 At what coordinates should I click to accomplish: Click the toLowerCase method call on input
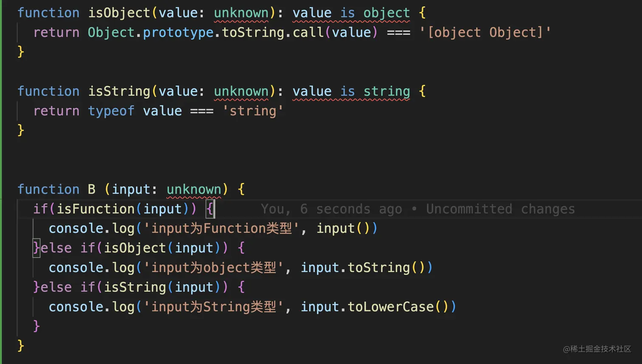391,307
